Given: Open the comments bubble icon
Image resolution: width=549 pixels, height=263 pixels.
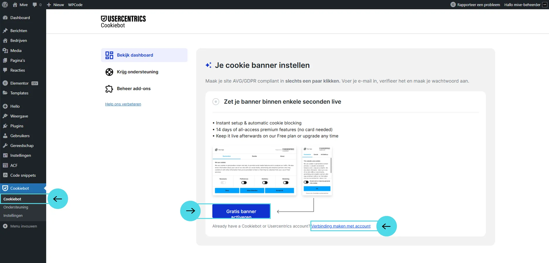Looking at the screenshot, I should point(35,5).
